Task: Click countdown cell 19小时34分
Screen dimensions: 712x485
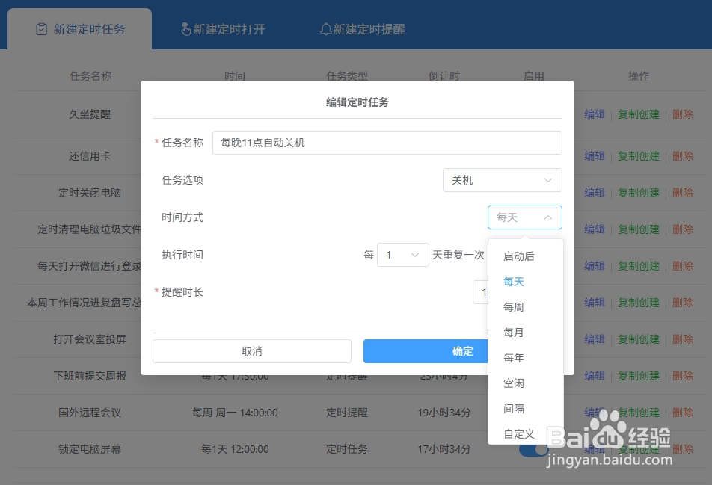Action: point(444,413)
